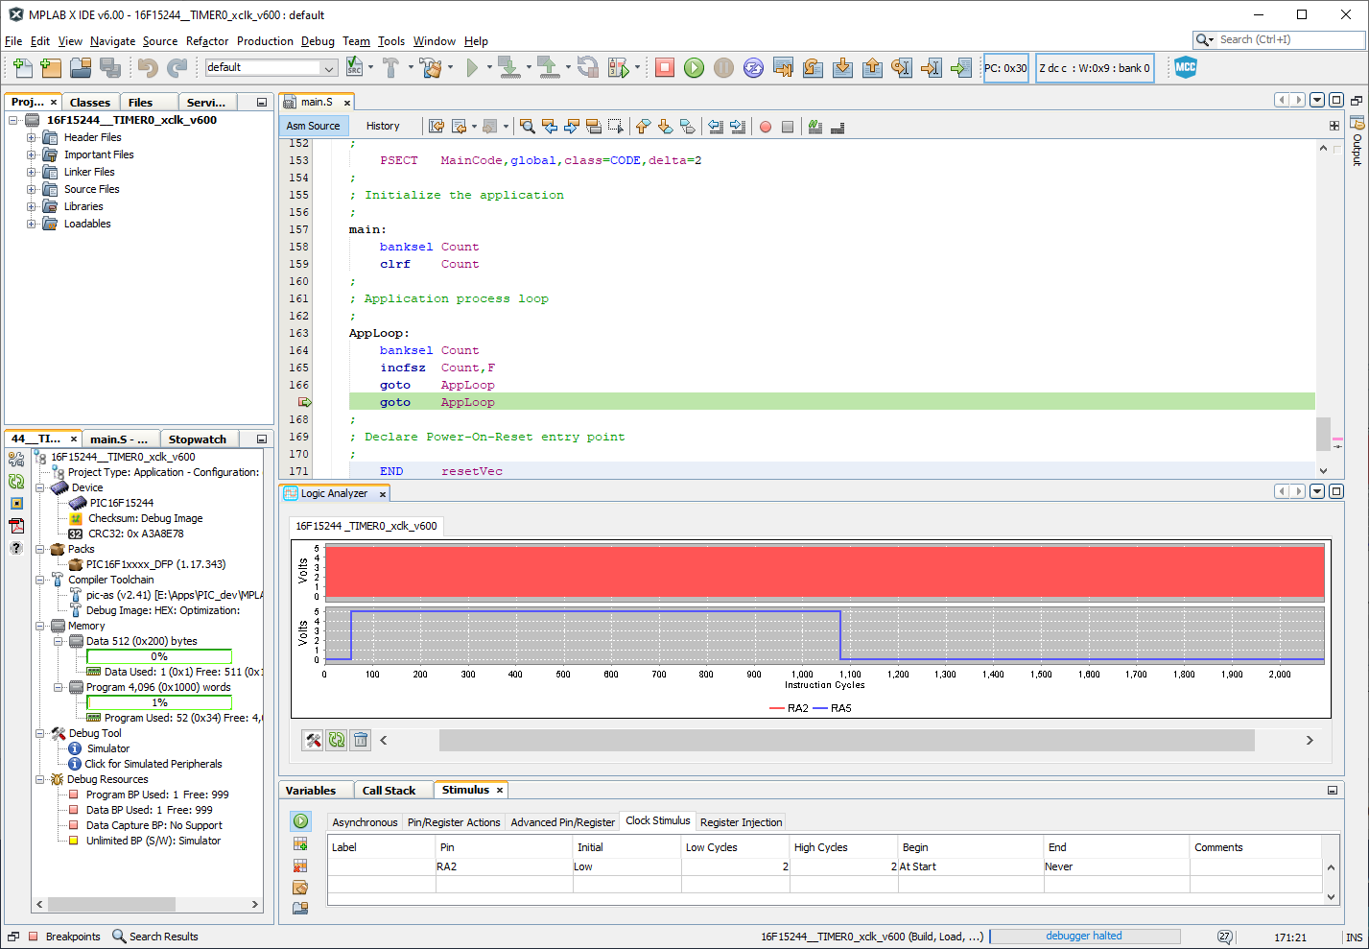Viewport: 1369px width, 949px height.
Task: Click the Clean and Build hammer-with-broom icon
Action: 431,67
